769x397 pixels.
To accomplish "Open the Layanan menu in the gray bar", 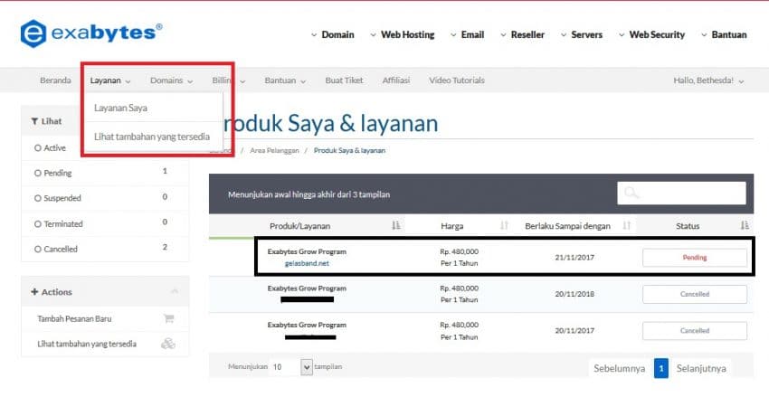I will [x=110, y=80].
